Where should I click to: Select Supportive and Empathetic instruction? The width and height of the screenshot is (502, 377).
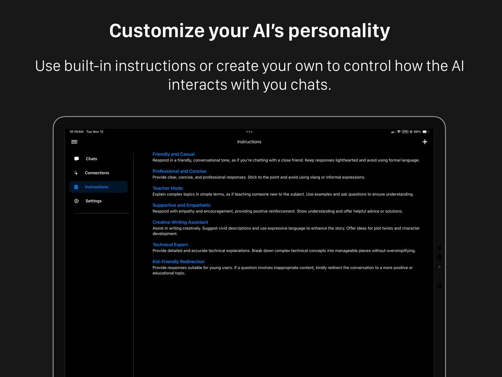182,205
